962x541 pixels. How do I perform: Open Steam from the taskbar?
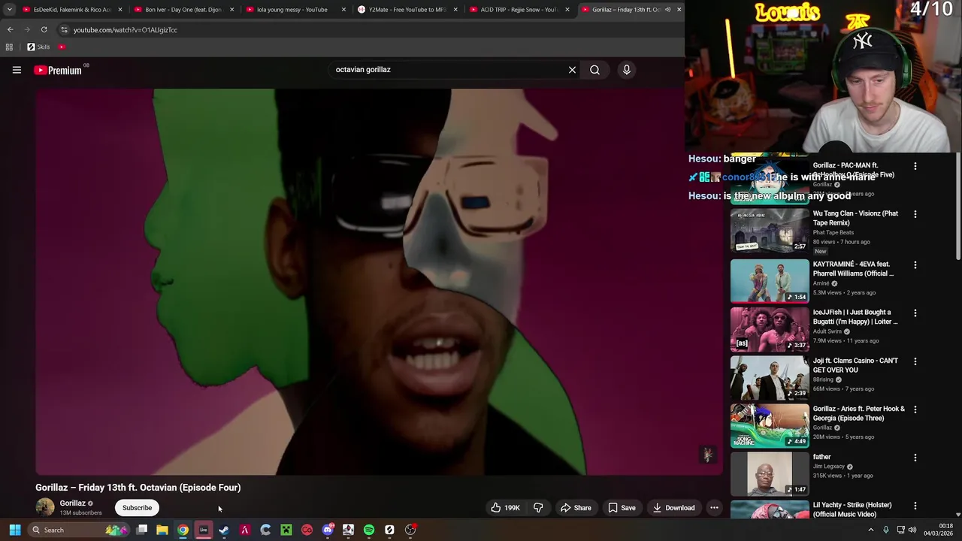click(224, 530)
